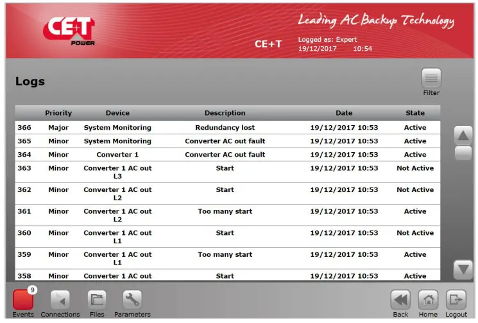The height and width of the screenshot is (323, 478).
Task: Select log number 359
Action: (24, 254)
